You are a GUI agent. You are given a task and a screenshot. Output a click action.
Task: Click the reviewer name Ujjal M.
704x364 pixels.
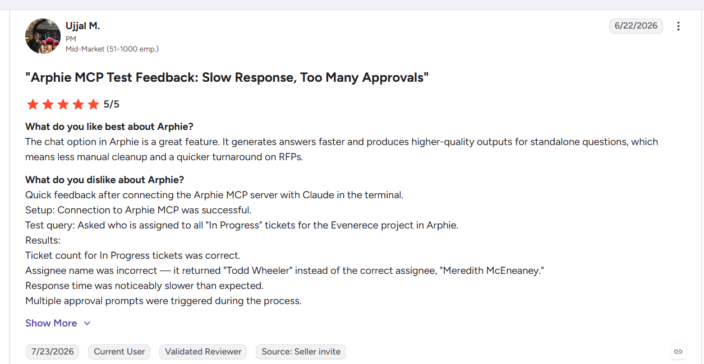click(82, 26)
